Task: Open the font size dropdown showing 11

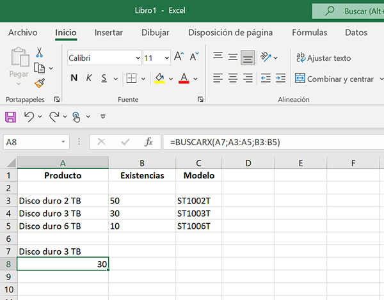Action: click(x=166, y=58)
